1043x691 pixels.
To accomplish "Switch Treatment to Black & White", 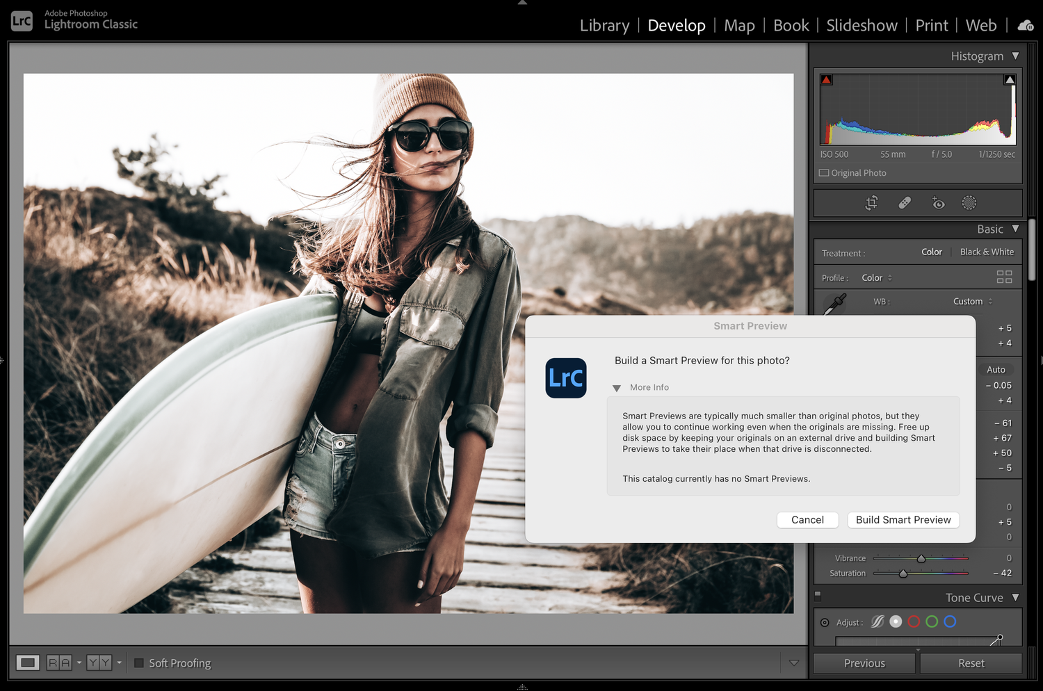I will [x=987, y=252].
